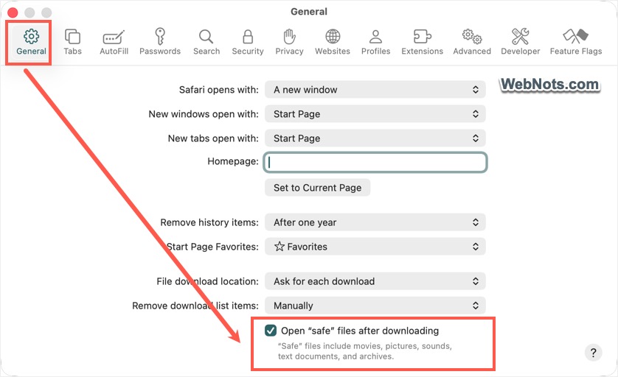Uncheck Open "safe" files after downloading
The height and width of the screenshot is (377, 618).
tap(271, 331)
